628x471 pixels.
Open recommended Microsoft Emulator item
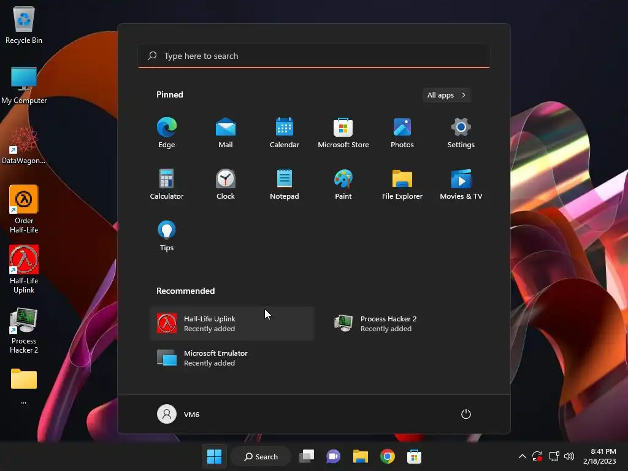click(232, 358)
